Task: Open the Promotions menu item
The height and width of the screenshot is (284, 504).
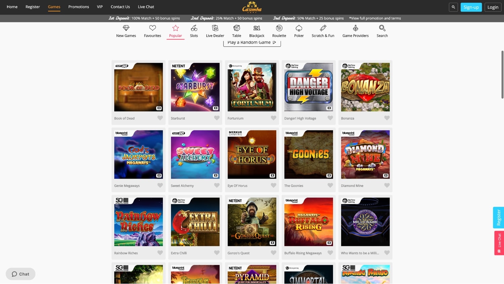Action: [x=79, y=7]
